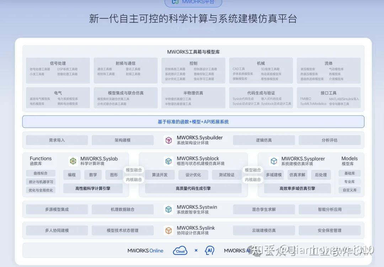Click the orange MWORKS.Syslink icon
This screenshot has height=267, width=384.
(x=169, y=230)
